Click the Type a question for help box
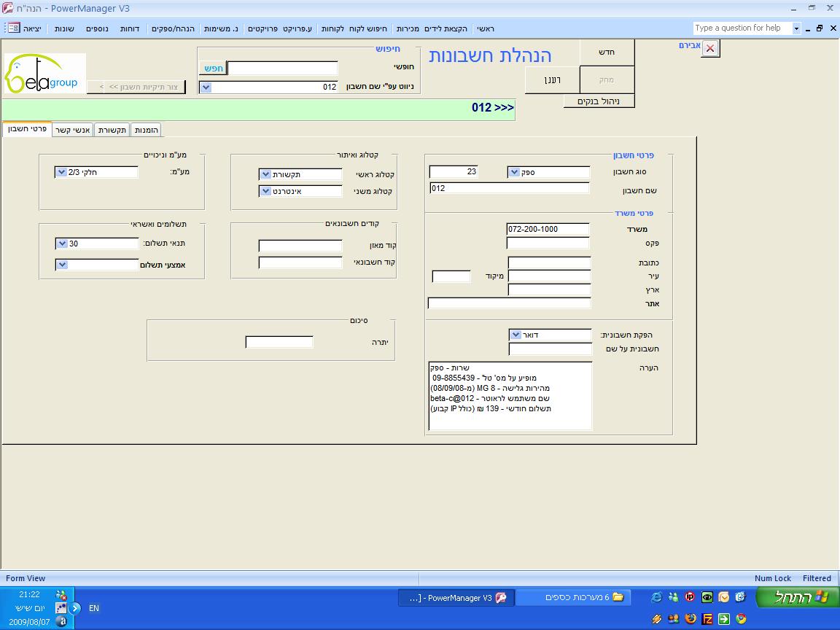Viewport: 840px width, 630px height. click(742, 28)
